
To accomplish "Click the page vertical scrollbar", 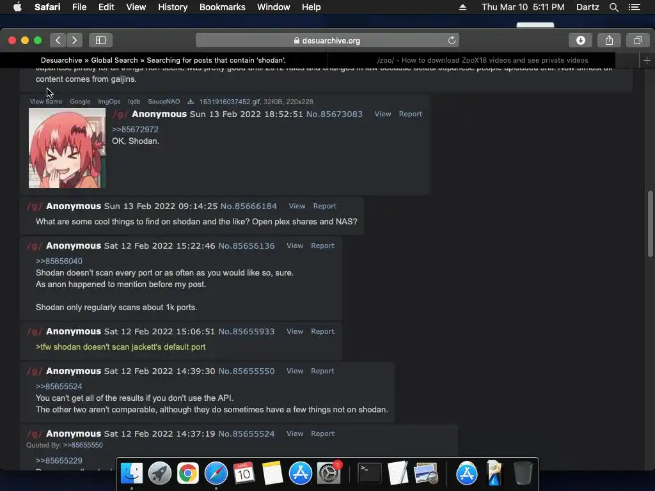I will (651, 224).
